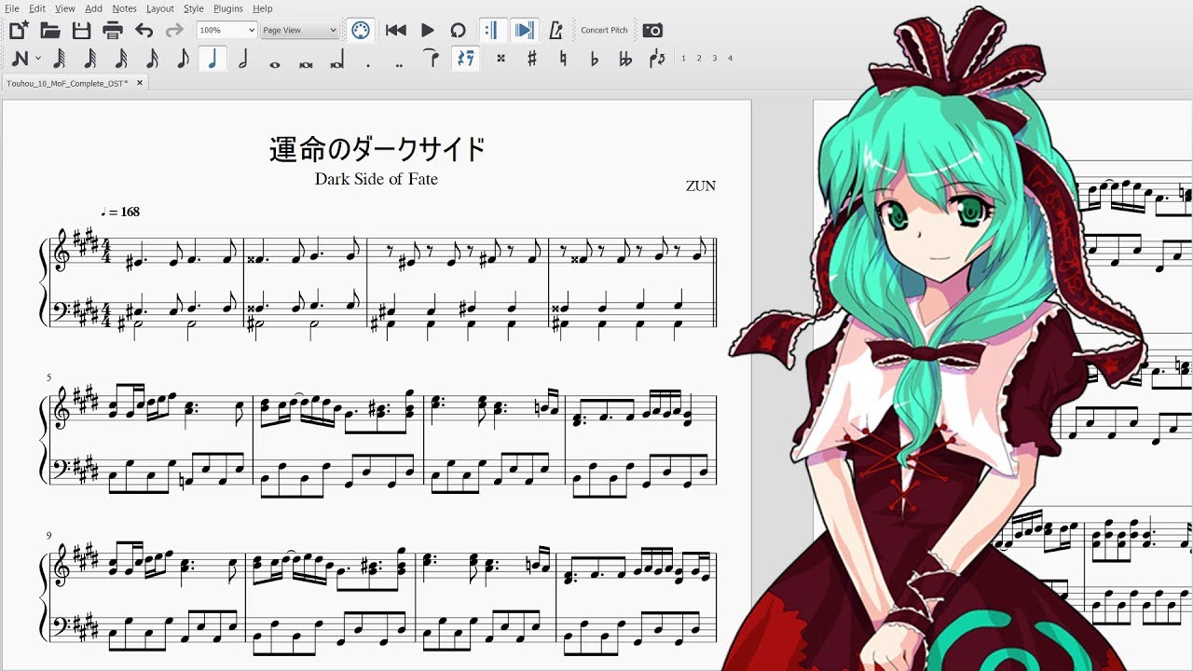Image resolution: width=1193 pixels, height=671 pixels.
Task: Save the score with the floppy disk icon
Action: (x=82, y=30)
